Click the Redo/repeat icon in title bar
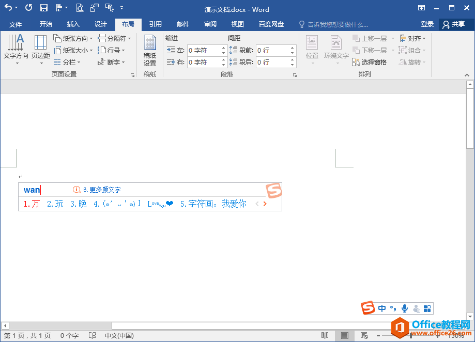The image size is (475, 342). click(28, 8)
